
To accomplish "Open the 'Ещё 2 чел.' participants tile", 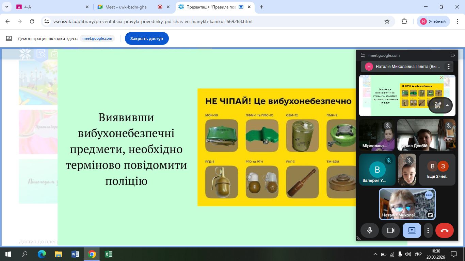I will click(437, 169).
